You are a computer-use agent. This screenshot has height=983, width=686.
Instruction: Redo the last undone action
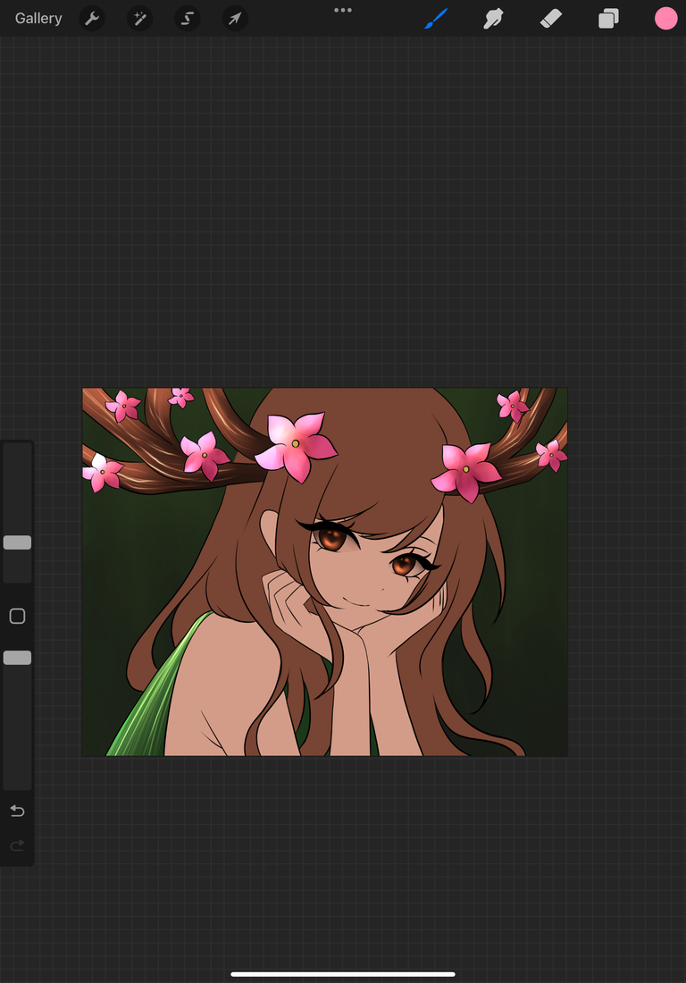coord(17,845)
